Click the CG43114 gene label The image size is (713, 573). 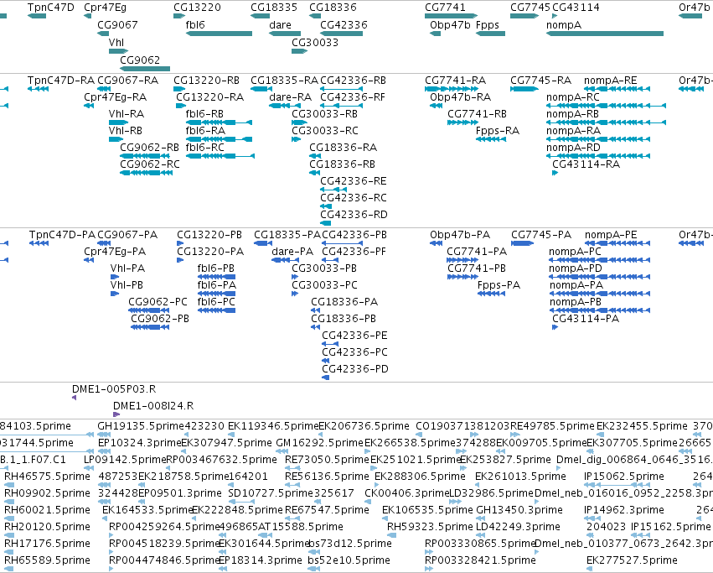click(x=576, y=8)
